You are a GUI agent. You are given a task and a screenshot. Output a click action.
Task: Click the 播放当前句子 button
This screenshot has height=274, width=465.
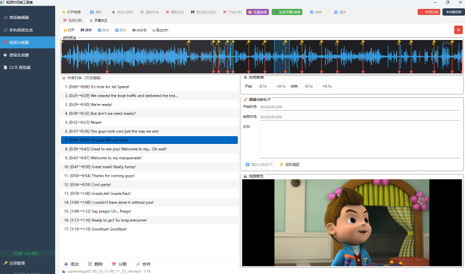[x=259, y=165]
